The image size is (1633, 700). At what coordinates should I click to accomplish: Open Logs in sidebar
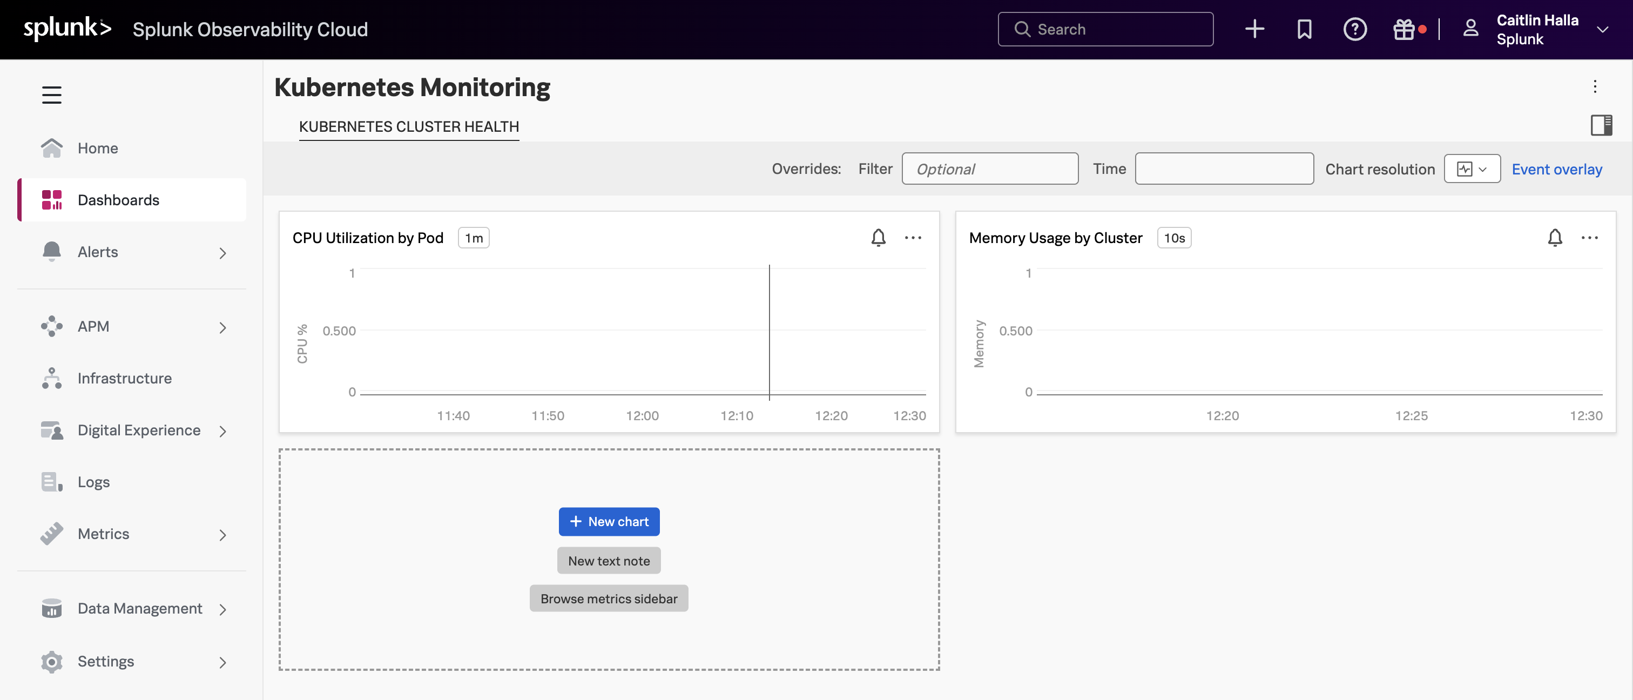click(132, 482)
